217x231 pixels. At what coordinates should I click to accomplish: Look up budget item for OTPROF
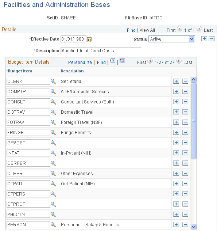click(53, 204)
